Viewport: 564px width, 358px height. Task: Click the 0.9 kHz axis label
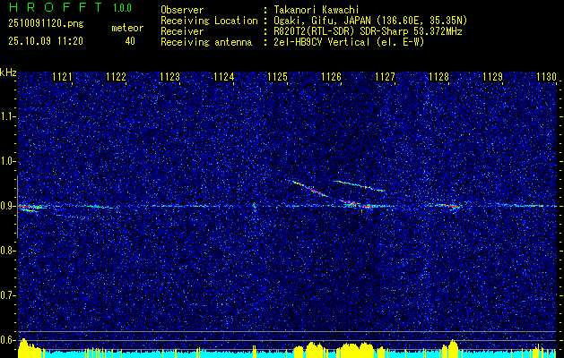(7, 206)
